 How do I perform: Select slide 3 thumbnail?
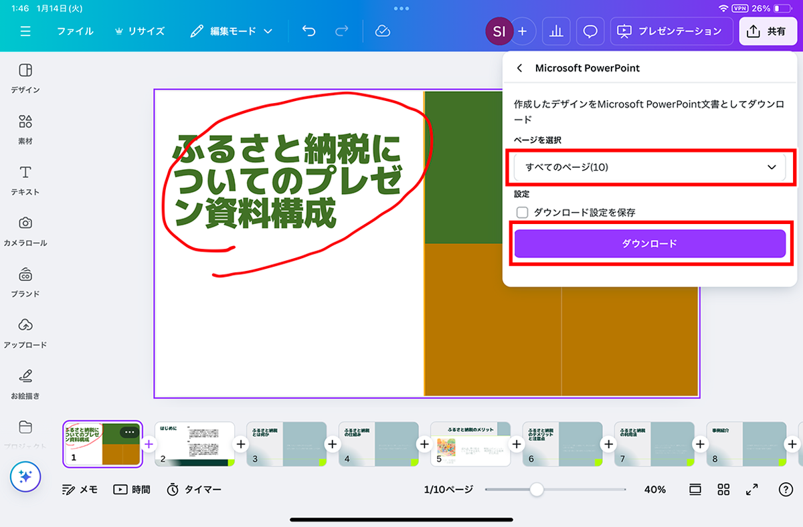[286, 444]
